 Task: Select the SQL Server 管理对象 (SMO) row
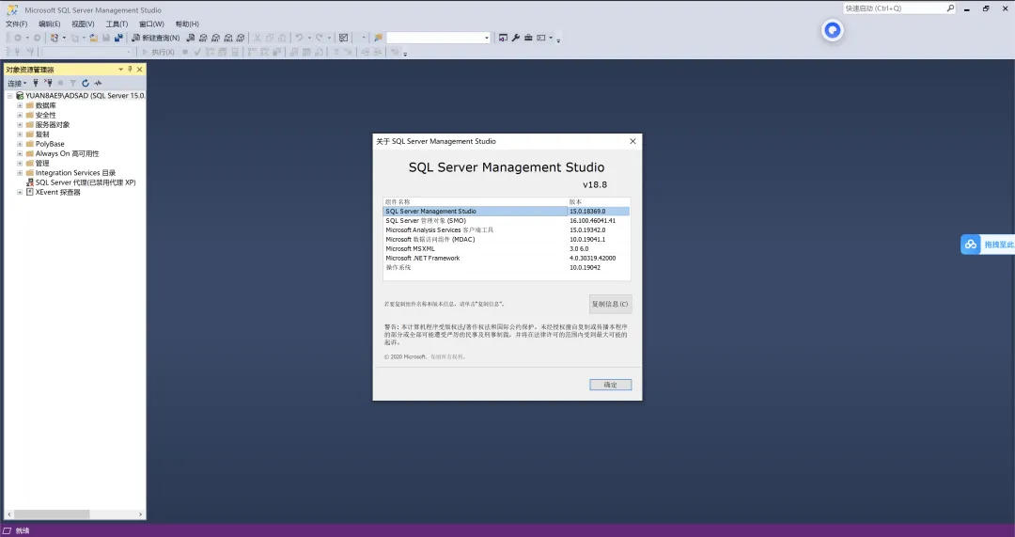click(507, 220)
